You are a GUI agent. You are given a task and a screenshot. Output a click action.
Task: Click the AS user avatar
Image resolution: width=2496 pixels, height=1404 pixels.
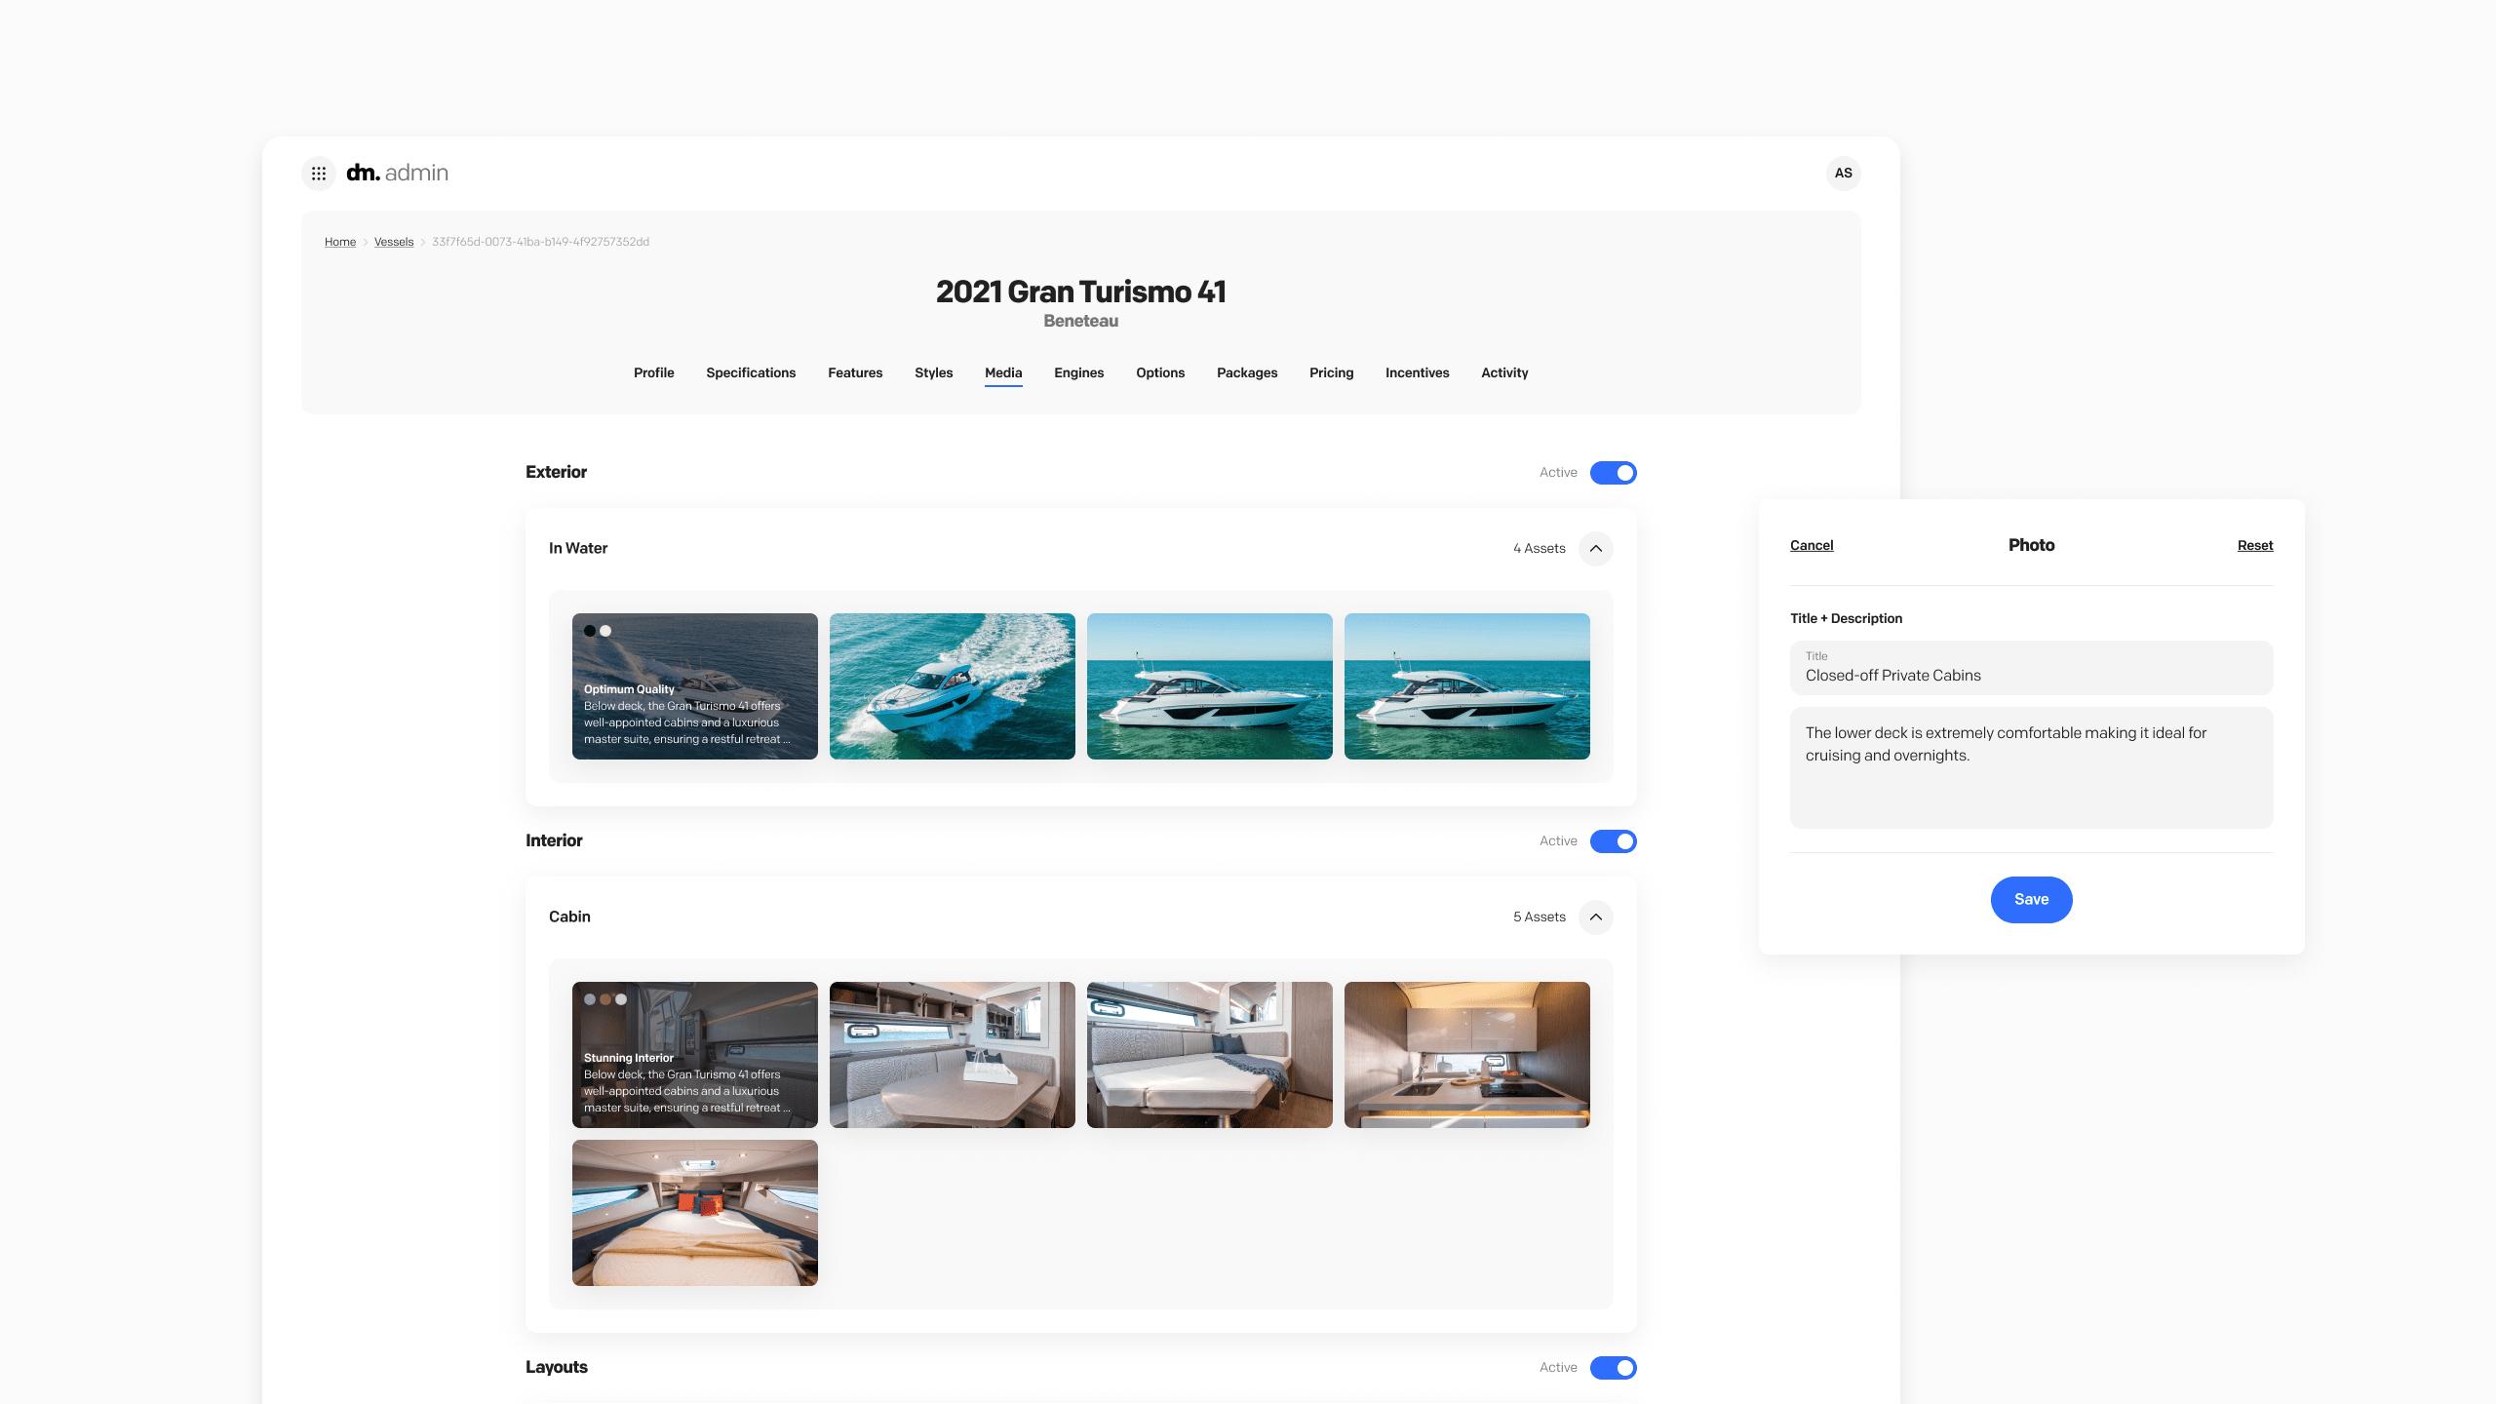(1843, 174)
